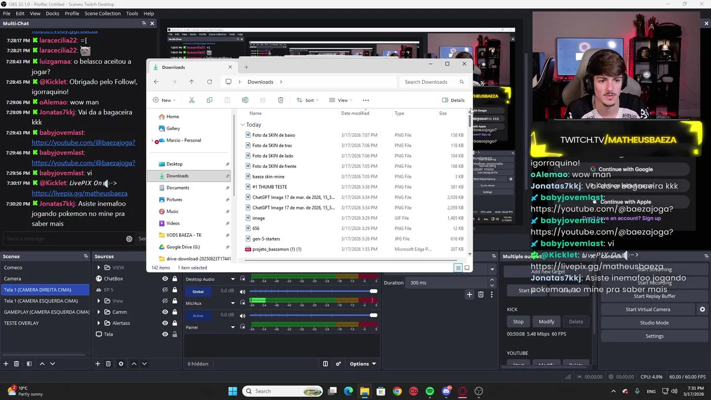This screenshot has height=400, width=711.
Task: Move the source down with the arrow icon
Action: tap(144, 364)
